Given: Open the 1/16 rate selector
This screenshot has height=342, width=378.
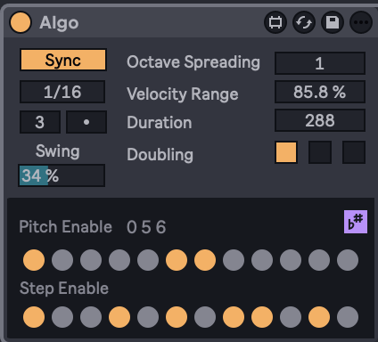Looking at the screenshot, I should click(62, 92).
